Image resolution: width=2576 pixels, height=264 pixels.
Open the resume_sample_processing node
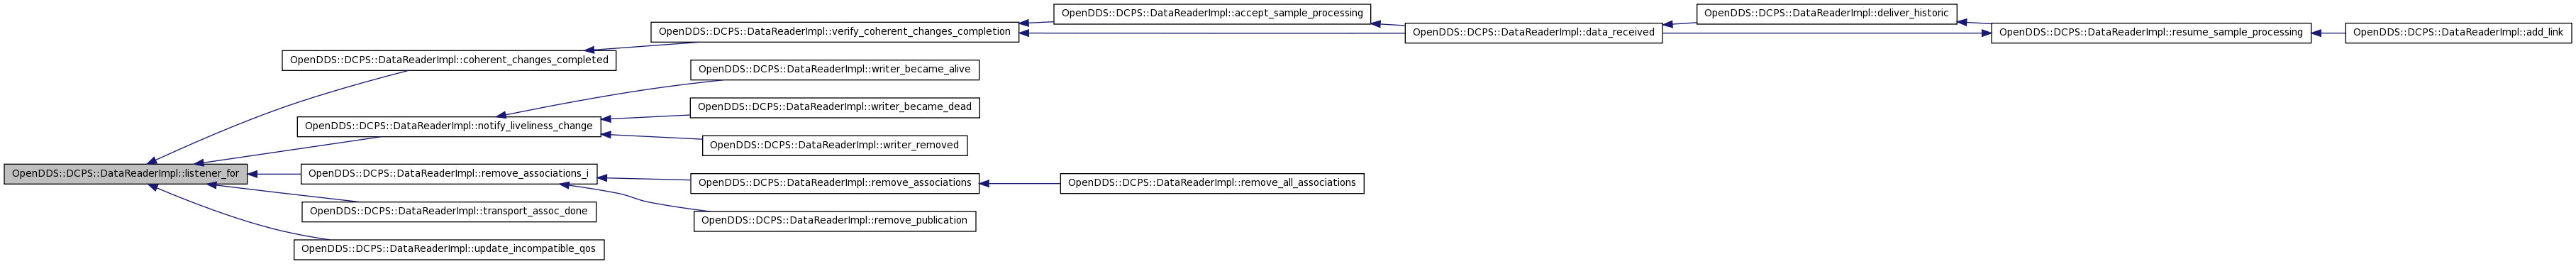(x=2151, y=33)
